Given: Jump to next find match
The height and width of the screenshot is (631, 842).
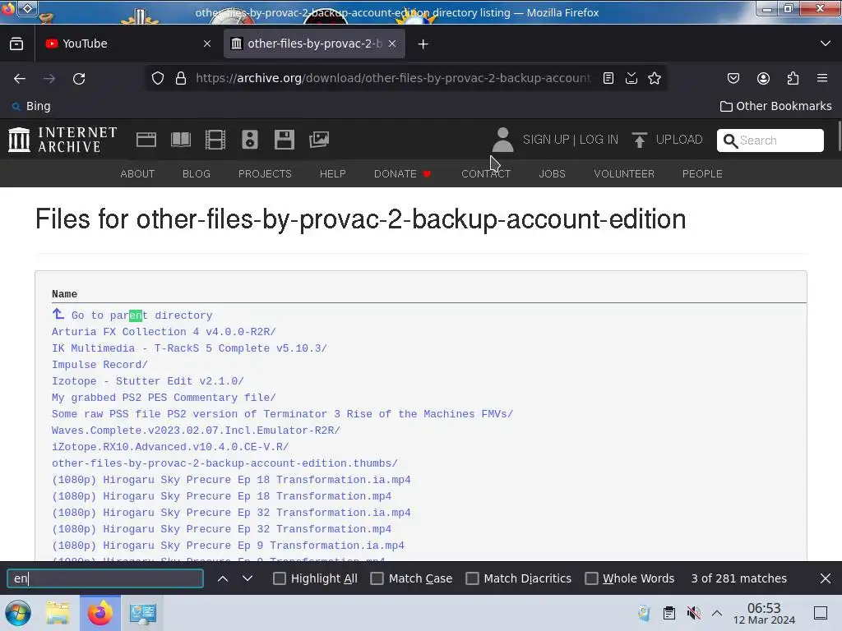Looking at the screenshot, I should click(x=247, y=578).
